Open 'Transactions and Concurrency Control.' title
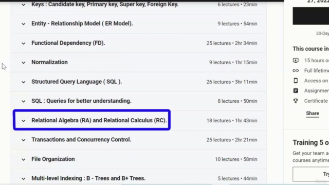The height and width of the screenshot is (185, 329). point(81,140)
